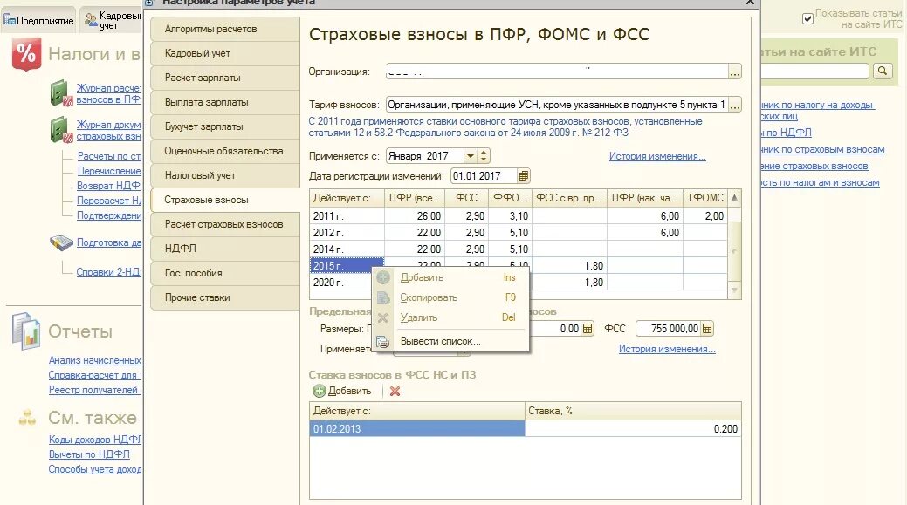Viewport: 907px width, 505px height.
Task: Click the calculator icon next to ФСС 755 000,00
Action: 707,329
